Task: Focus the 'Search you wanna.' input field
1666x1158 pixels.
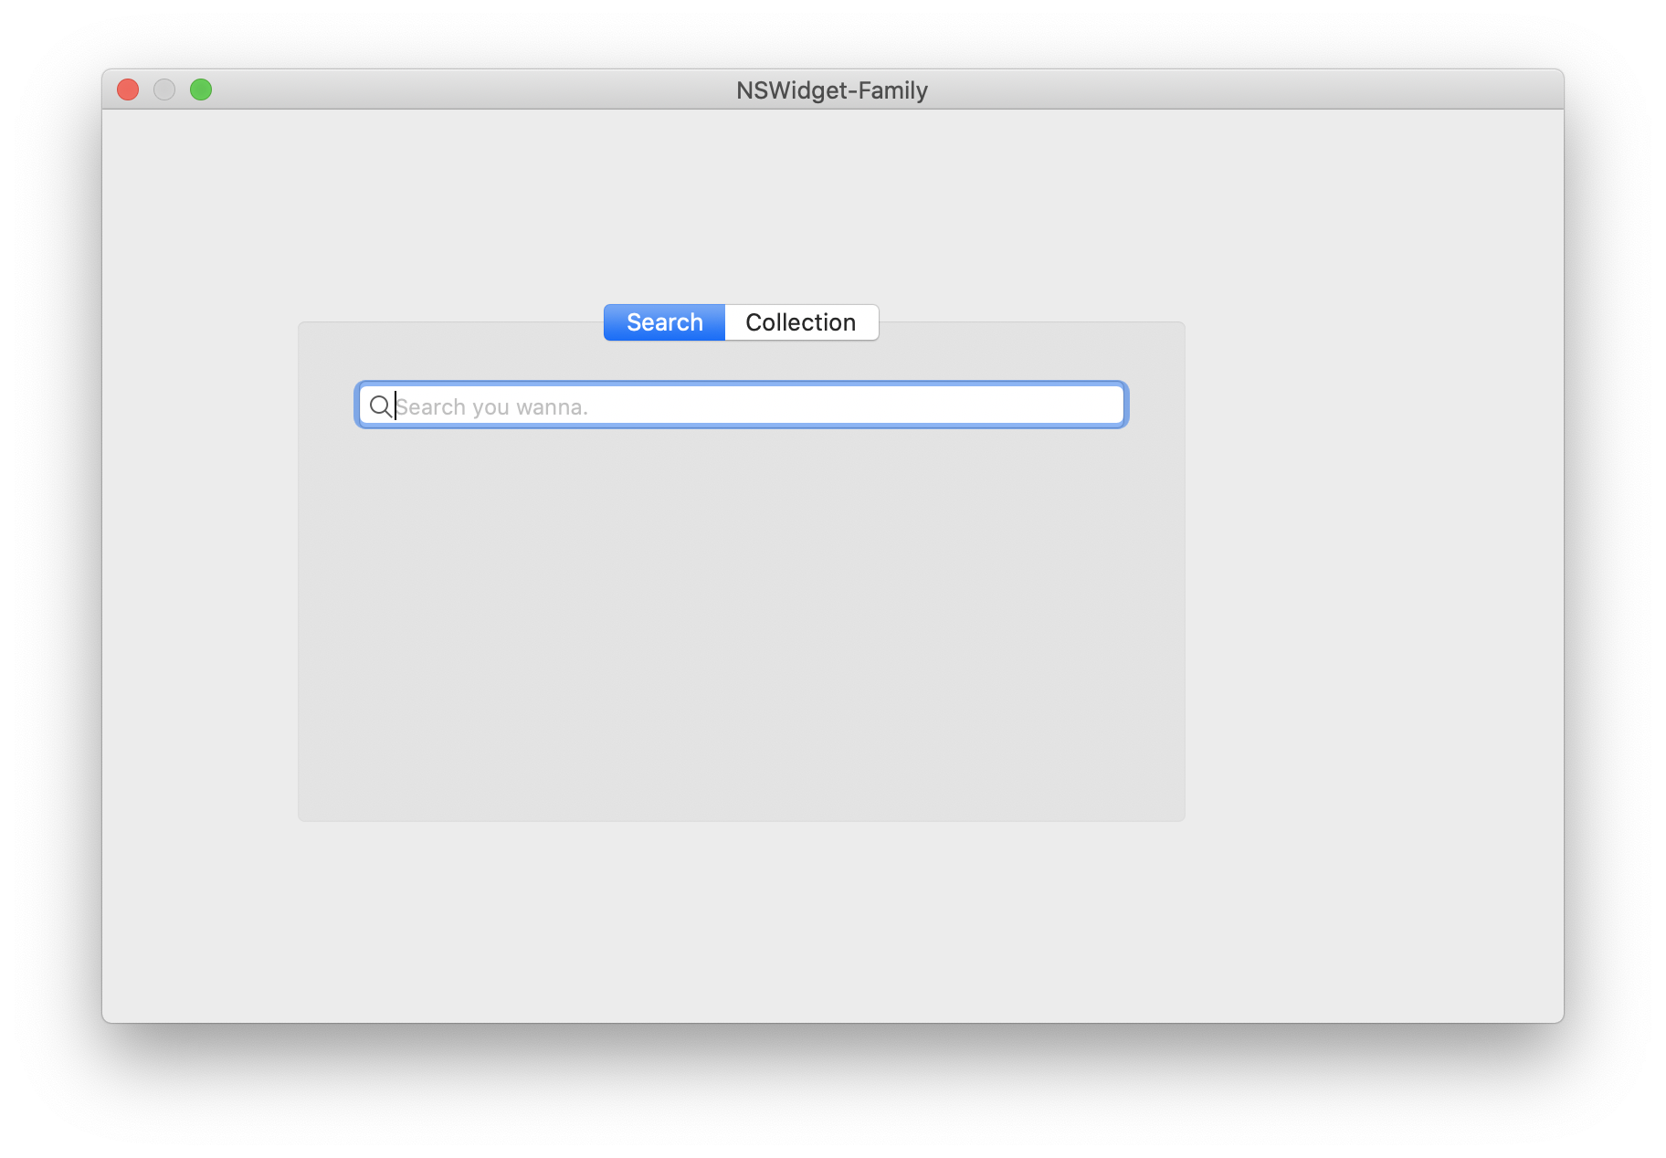Action: (x=742, y=405)
